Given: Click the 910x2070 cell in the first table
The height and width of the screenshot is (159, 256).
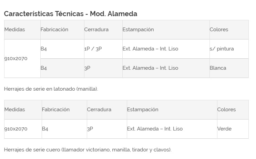Looking at the screenshot, I should (16, 58).
